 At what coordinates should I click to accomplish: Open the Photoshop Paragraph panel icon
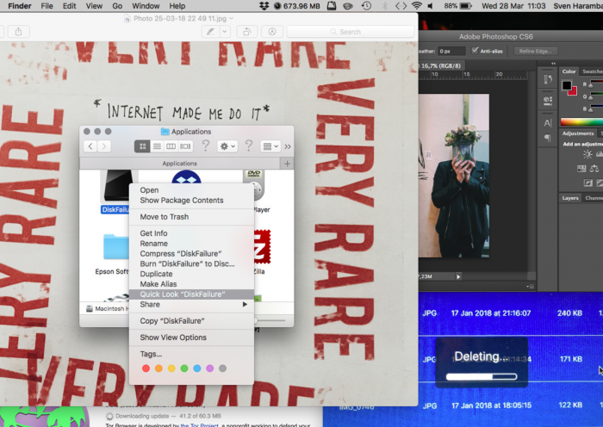click(548, 138)
